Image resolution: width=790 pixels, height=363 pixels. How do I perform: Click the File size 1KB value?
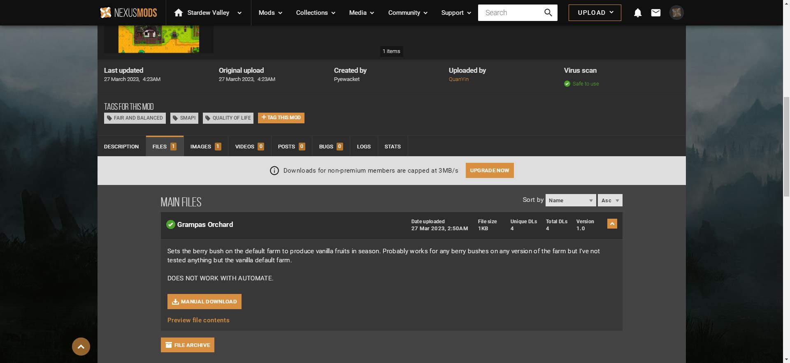coord(483,229)
